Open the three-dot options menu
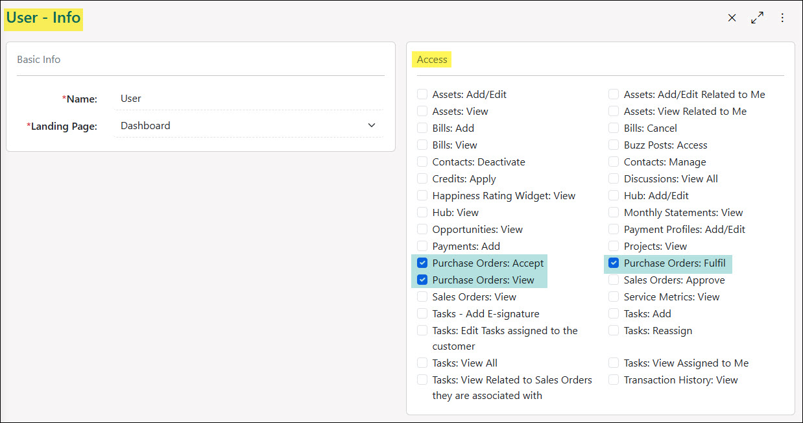Image resolution: width=803 pixels, height=423 pixels. tap(782, 18)
